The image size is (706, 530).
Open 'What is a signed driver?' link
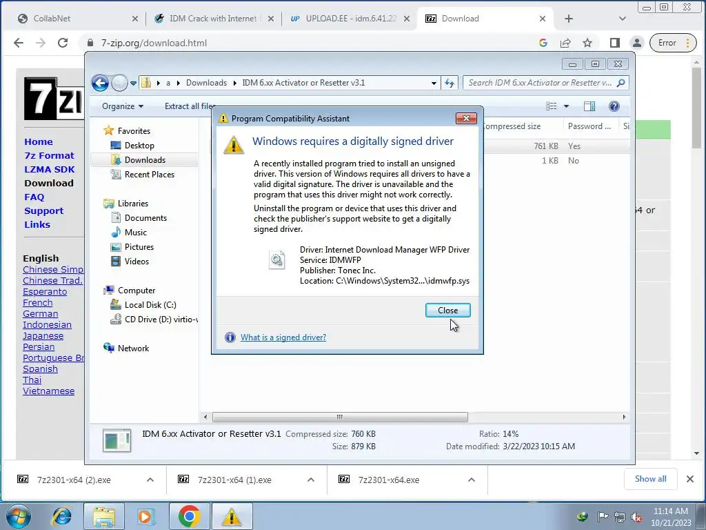coord(283,337)
